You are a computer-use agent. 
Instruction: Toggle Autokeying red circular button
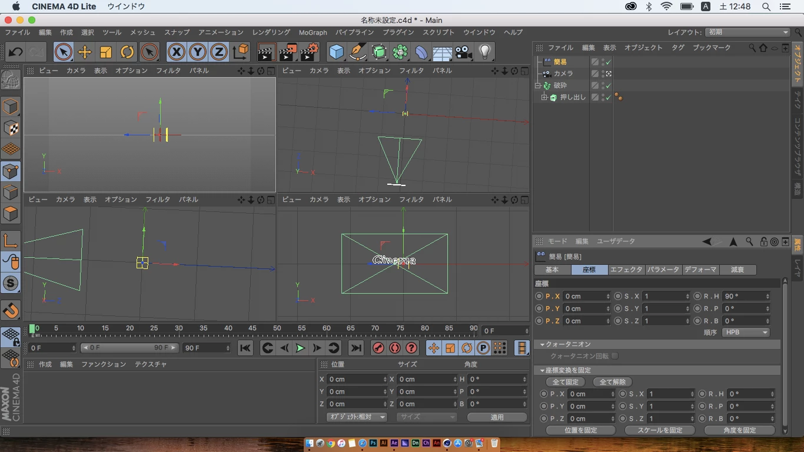click(x=395, y=348)
